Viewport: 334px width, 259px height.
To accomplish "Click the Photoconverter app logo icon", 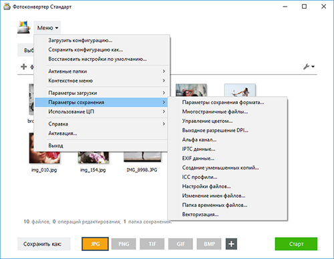I will point(23,27).
